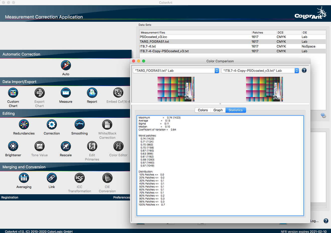Viewport: 331px width, 233px height.
Task: Start the Correction editing tool
Action: (x=52, y=124)
